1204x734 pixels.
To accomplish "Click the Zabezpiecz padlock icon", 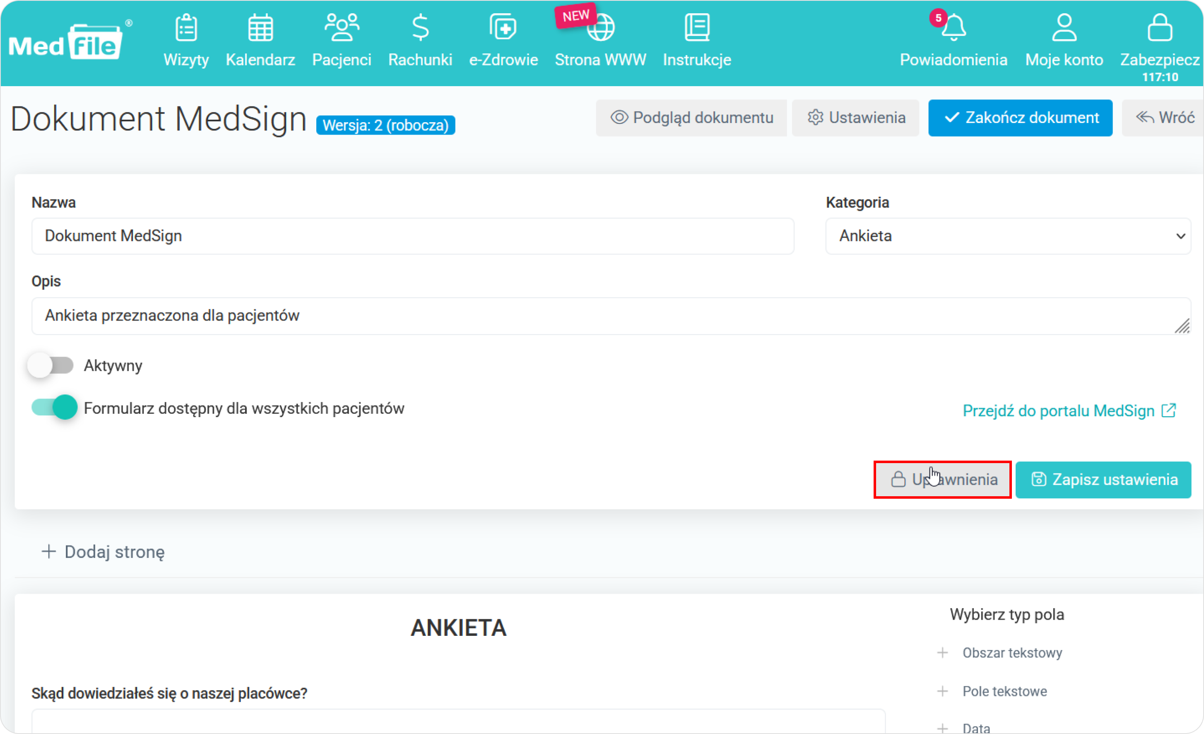I will tap(1160, 28).
